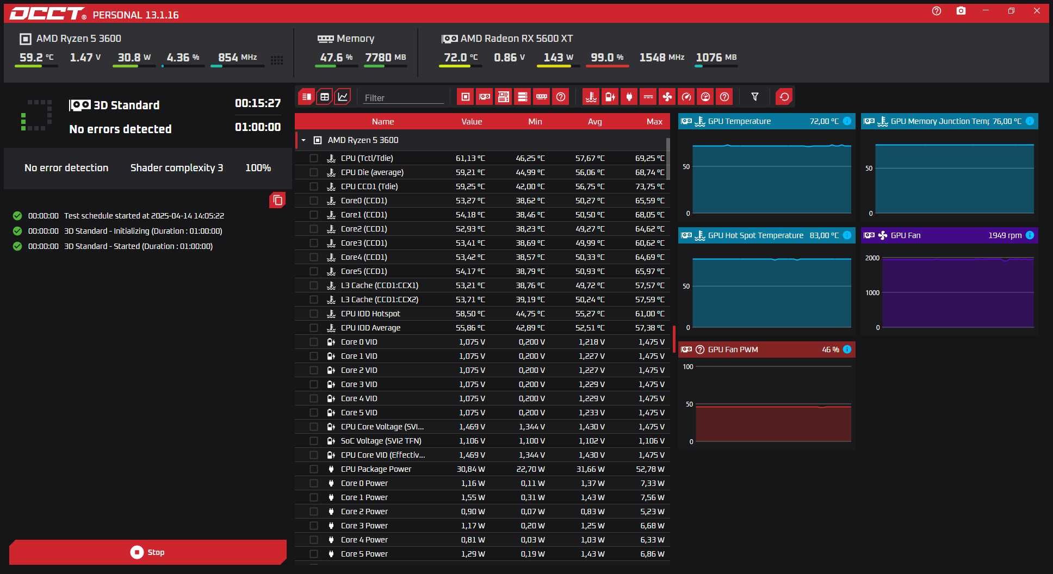Check the L3 Cache (CCD1:CCX1) checkbox
The height and width of the screenshot is (574, 1053).
point(314,285)
